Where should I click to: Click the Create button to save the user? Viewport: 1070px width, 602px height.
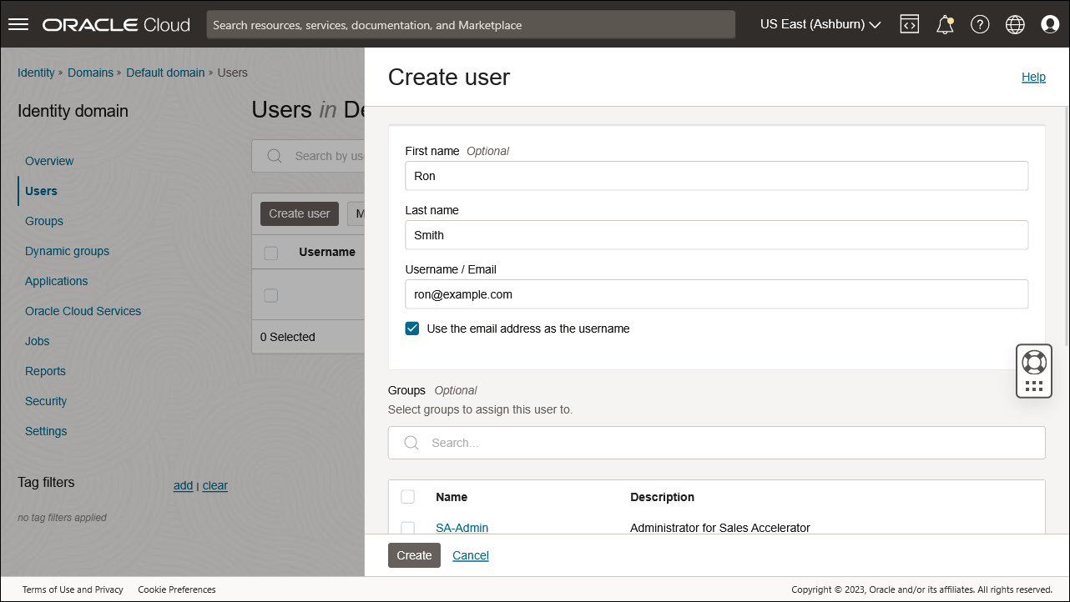414,554
